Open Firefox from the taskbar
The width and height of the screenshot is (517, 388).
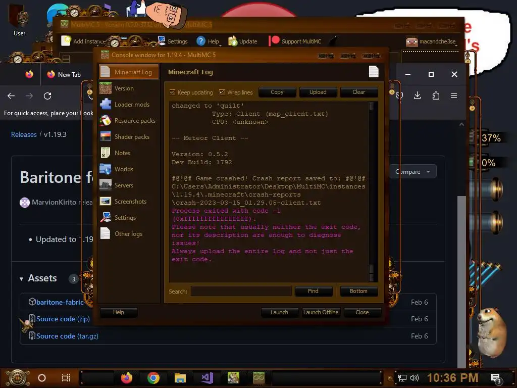coord(127,378)
